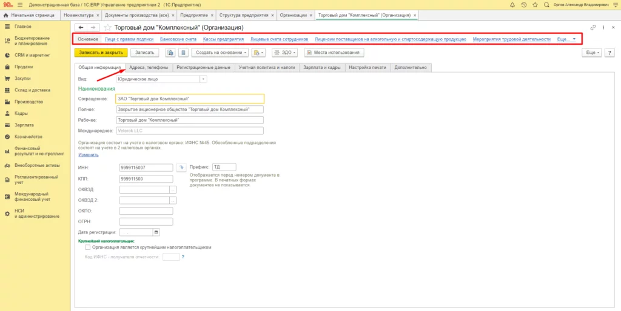The height and width of the screenshot is (311, 621).
Task: Get link icon near Еще menu
Action: point(593,28)
